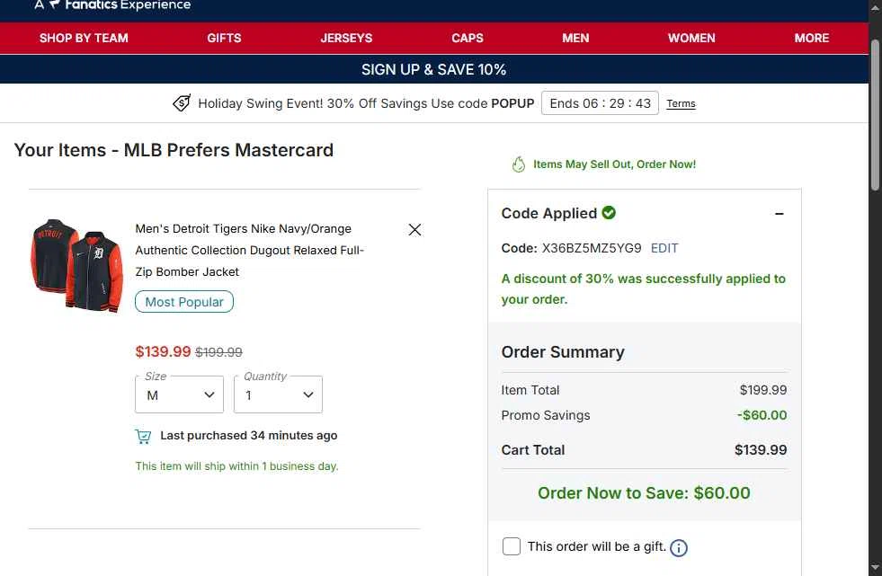The image size is (882, 576).
Task: Open the More navigation menu
Action: (x=811, y=39)
